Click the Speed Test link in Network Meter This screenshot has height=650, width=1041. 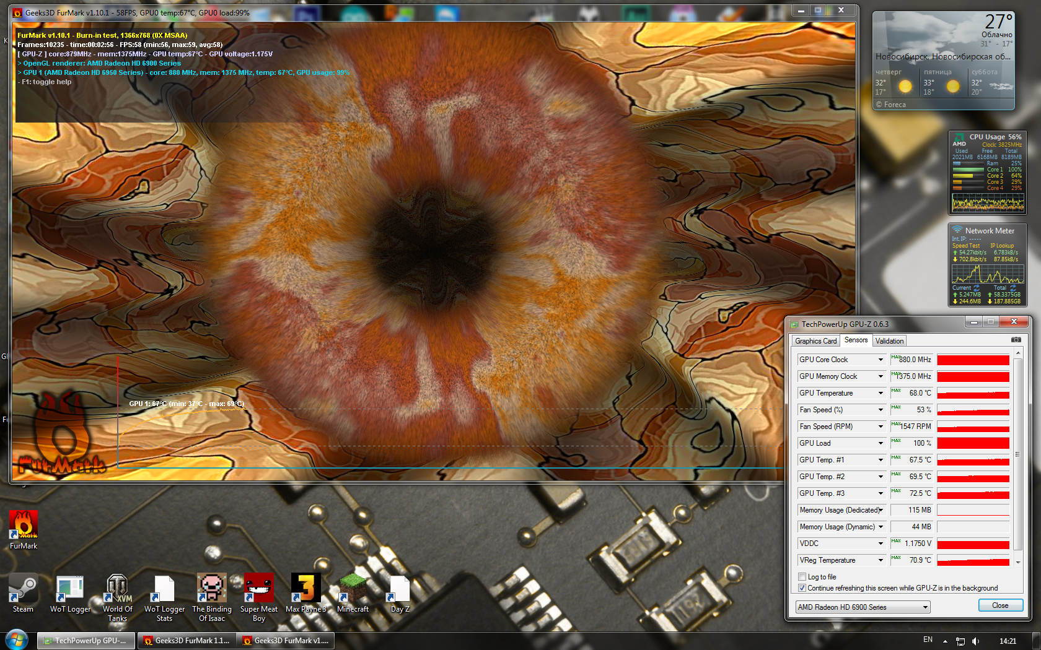[x=966, y=246]
